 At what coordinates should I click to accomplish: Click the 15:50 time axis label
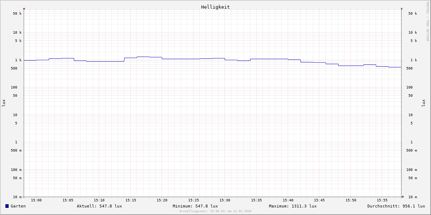click(351, 200)
